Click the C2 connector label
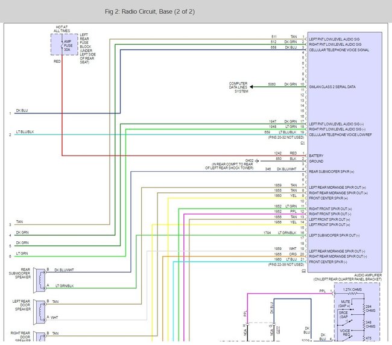 303,271
